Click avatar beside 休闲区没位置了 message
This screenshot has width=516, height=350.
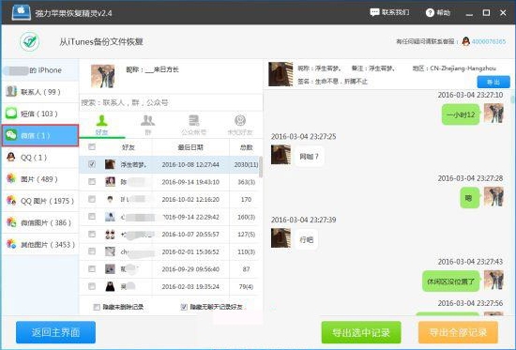tap(493, 281)
